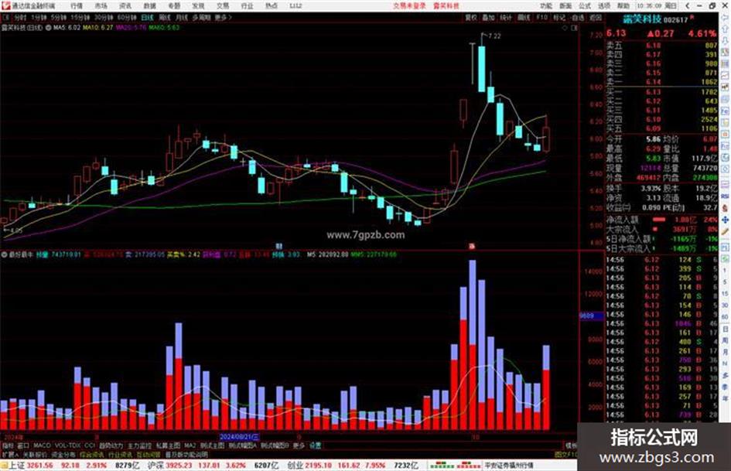
Task: Select the VOL-TDX indicator tab
Action: coord(68,445)
